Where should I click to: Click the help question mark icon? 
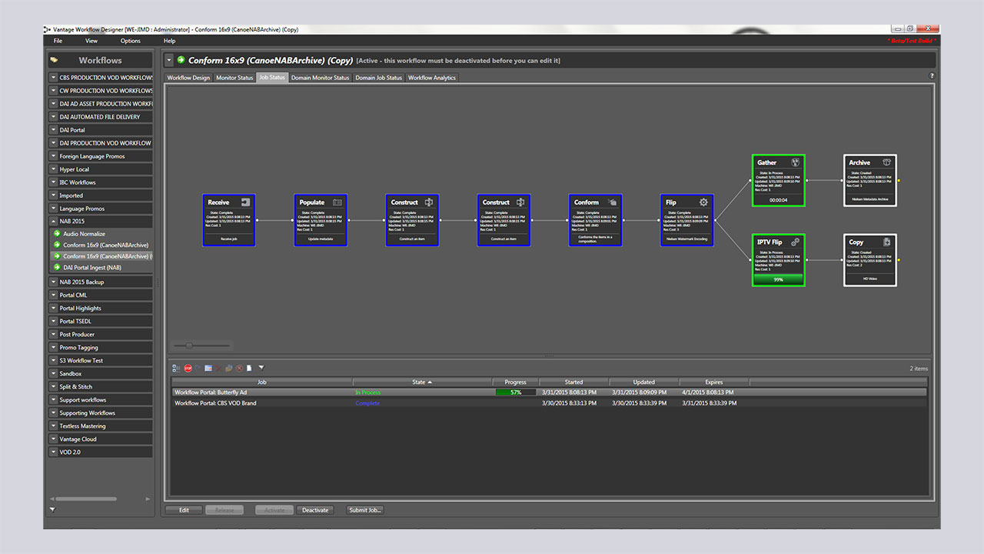coord(932,76)
